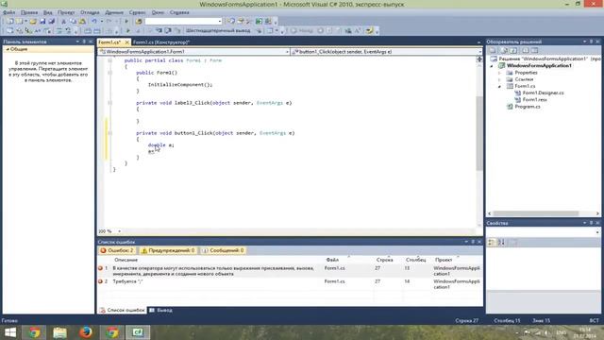Collapse the Общие group in toolbox
This screenshot has height=340, width=604.
point(8,49)
